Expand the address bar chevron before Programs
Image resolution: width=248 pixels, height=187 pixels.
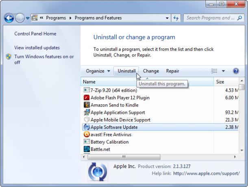coord(41,18)
